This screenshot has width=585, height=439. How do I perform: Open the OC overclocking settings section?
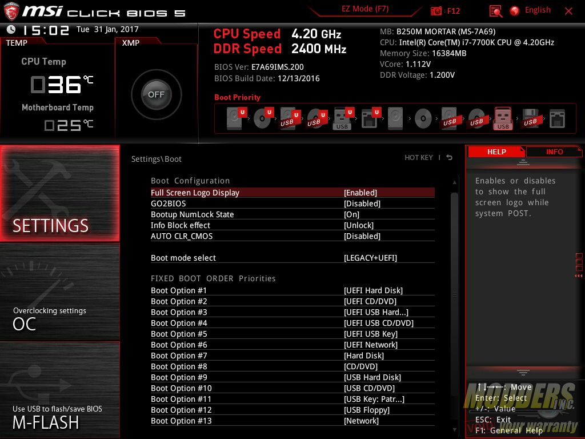tap(59, 292)
